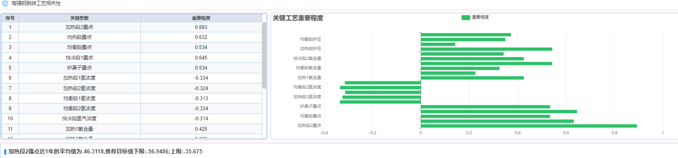Viewport: 678px width, 158px height.
Task: Toggle the 重要程度 legend swatch
Action: point(466,18)
